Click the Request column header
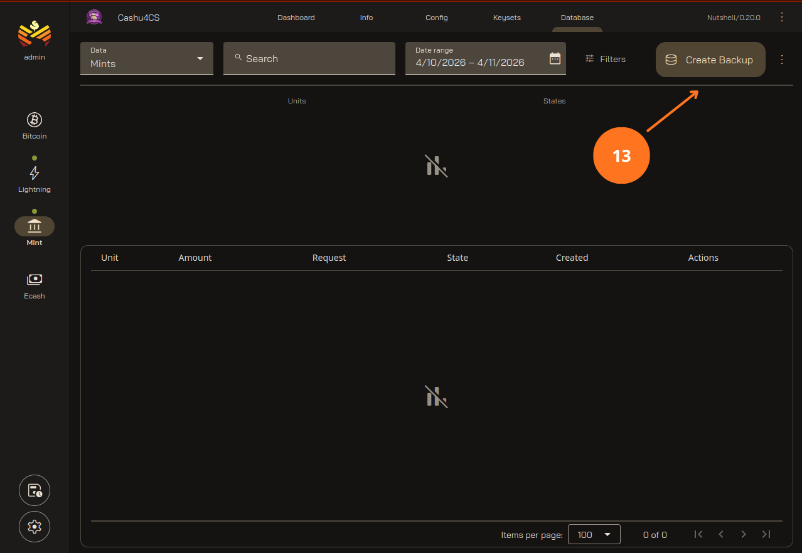The height and width of the screenshot is (553, 802). coord(329,258)
